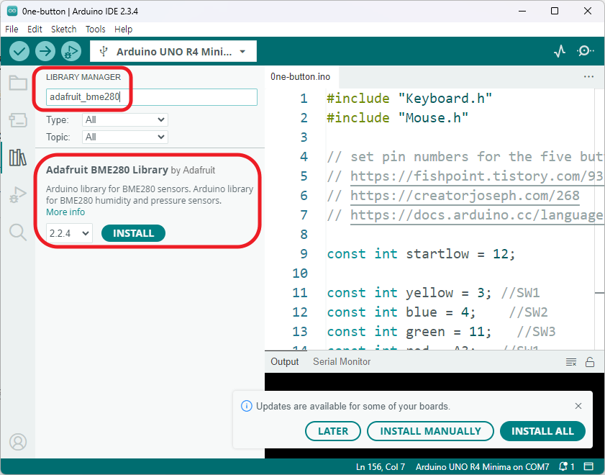Clear the output with the lines icon
Image resolution: width=605 pixels, height=475 pixels.
[x=571, y=362]
